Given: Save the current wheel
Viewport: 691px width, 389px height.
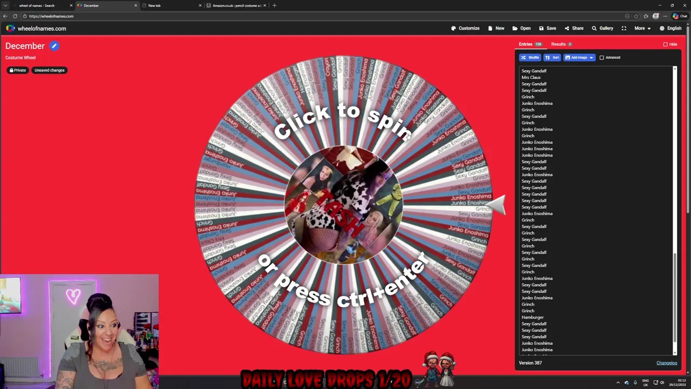Looking at the screenshot, I should pos(547,28).
